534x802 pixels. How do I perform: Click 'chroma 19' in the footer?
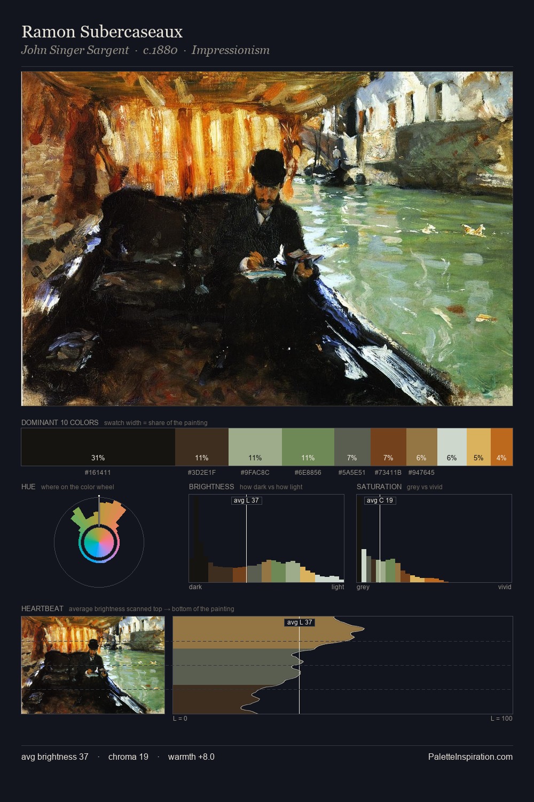[128, 757]
